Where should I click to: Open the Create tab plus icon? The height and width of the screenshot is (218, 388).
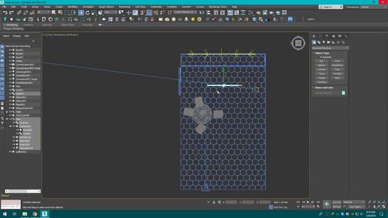pyautogui.click(x=314, y=36)
